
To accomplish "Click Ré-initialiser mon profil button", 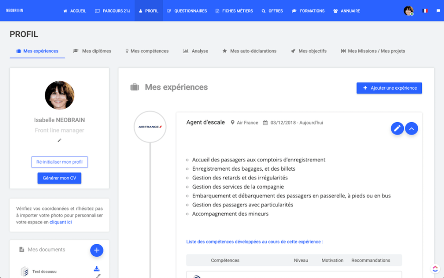I will pos(60,162).
